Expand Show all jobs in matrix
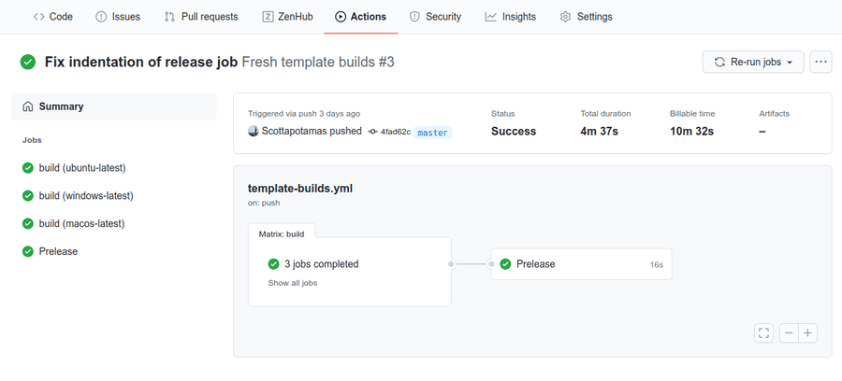Viewport: 842px width, 381px height. pos(293,283)
